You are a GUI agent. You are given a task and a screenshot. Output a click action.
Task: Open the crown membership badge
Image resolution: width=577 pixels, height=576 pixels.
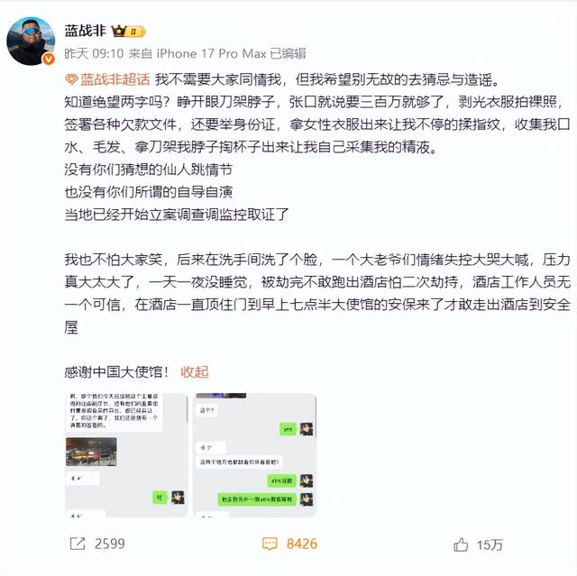point(128,32)
